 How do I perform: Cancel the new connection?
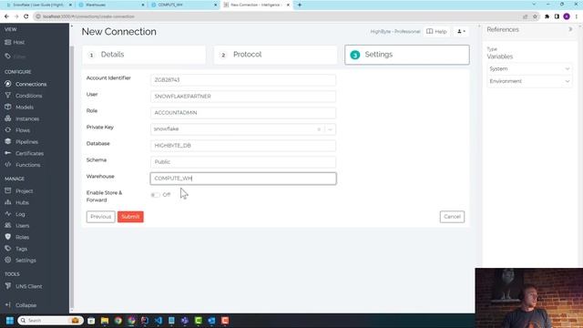pyautogui.click(x=452, y=217)
